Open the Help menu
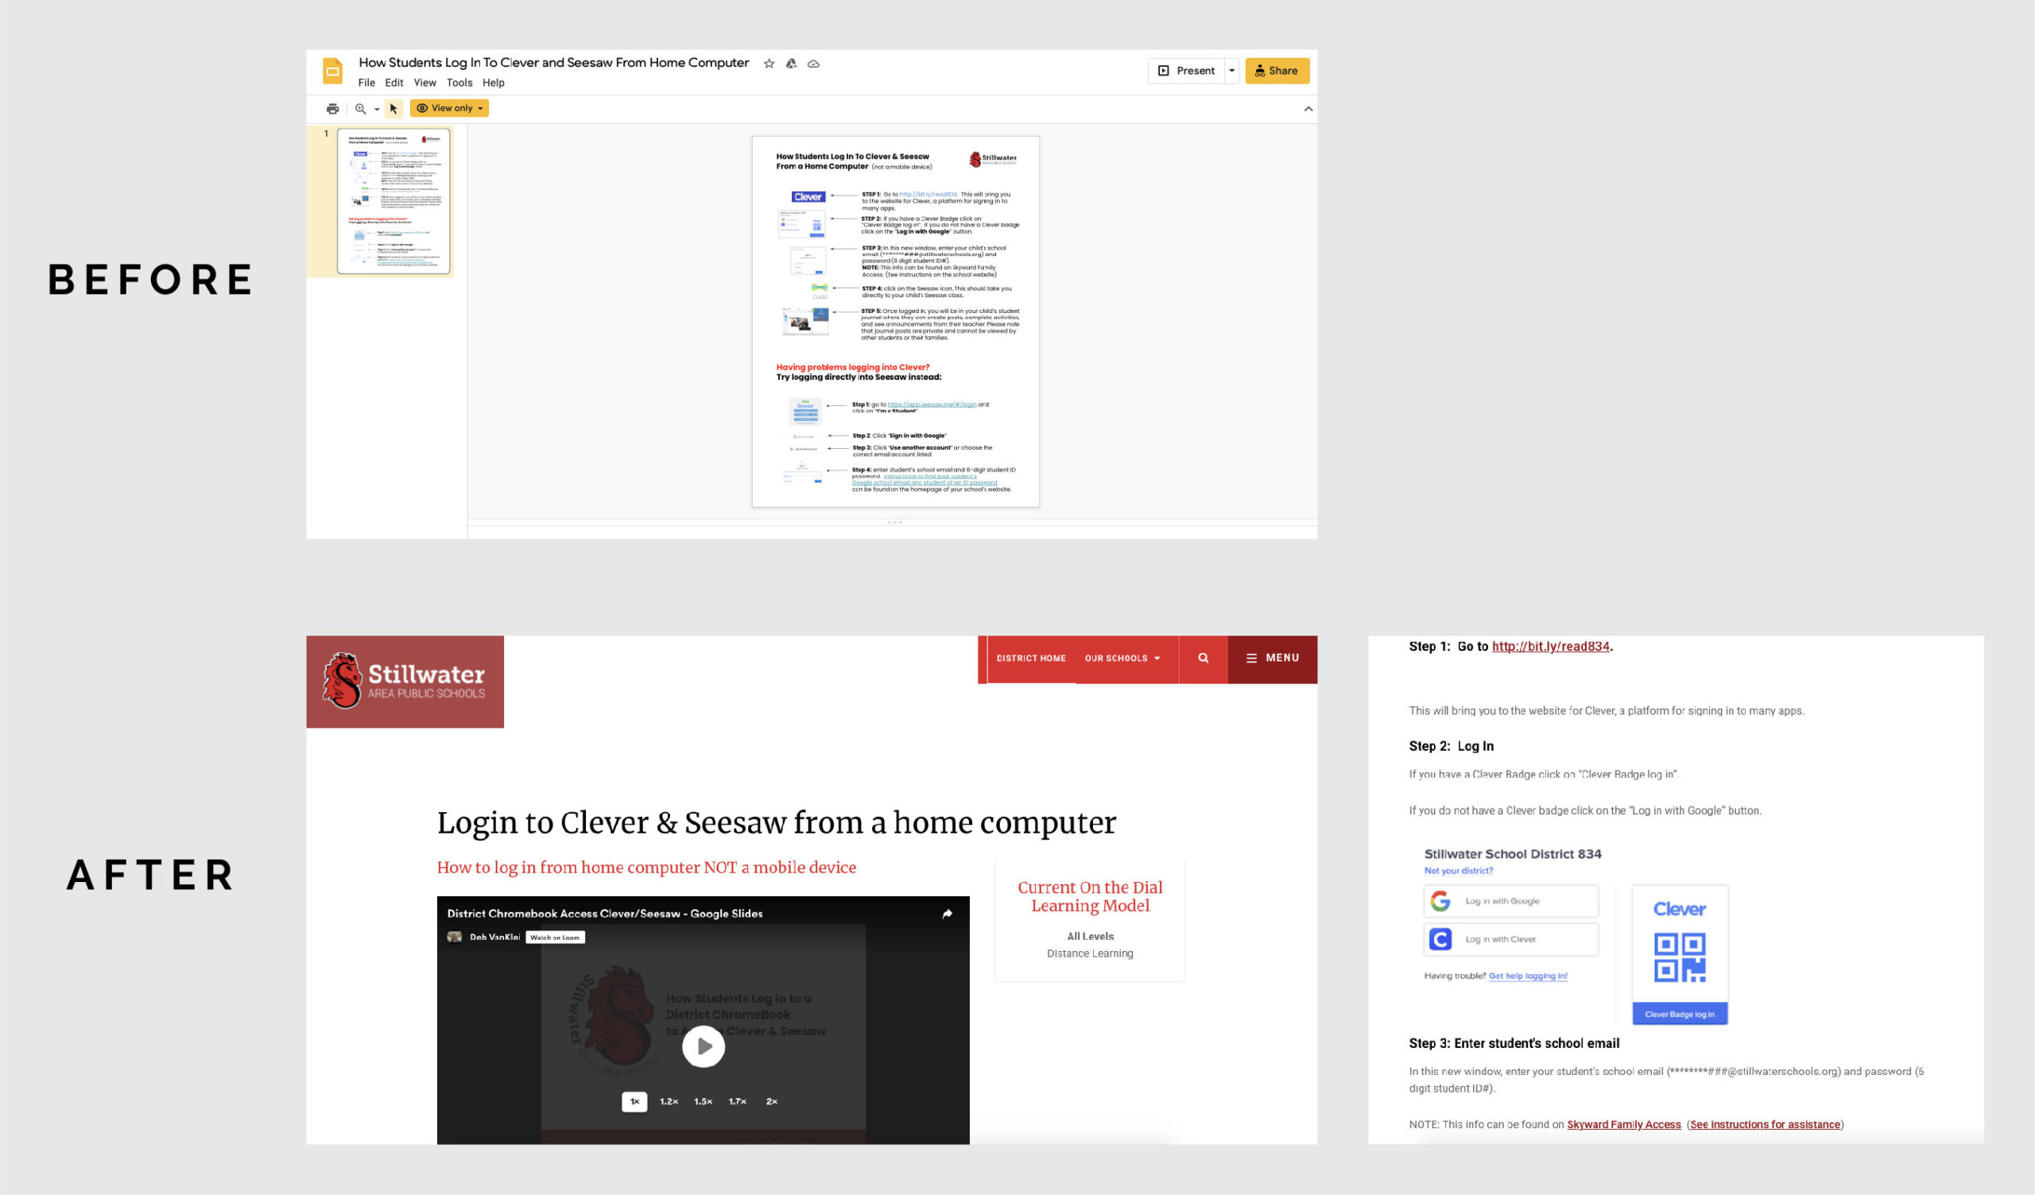Image resolution: width=2035 pixels, height=1195 pixels. click(x=494, y=83)
